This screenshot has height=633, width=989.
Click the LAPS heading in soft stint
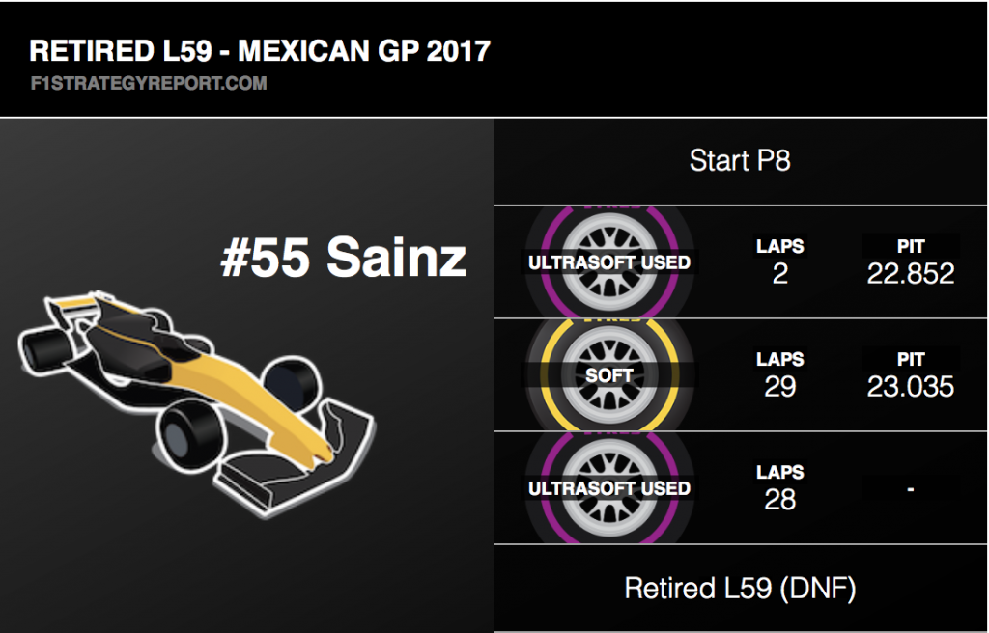pyautogui.click(x=780, y=359)
